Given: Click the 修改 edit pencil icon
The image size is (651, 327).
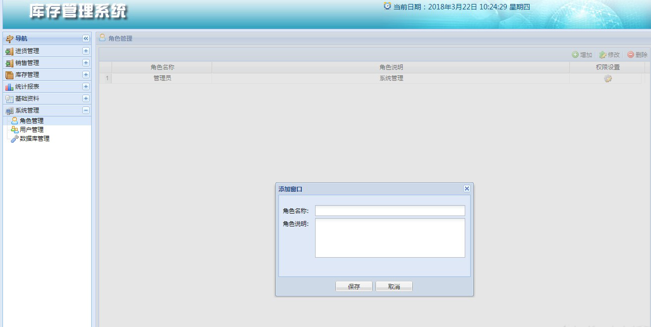Looking at the screenshot, I should pyautogui.click(x=603, y=54).
